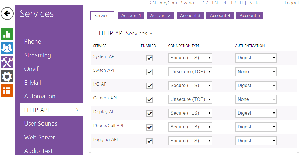This screenshot has height=155, width=302.
Task: Open Camera API authentication dropdown
Action: click(256, 99)
